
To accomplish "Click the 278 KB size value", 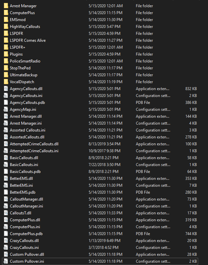I will (x=191, y=137).
